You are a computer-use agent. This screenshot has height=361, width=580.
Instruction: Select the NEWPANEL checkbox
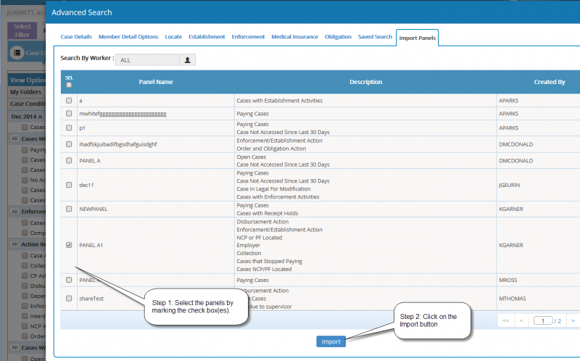click(x=69, y=209)
